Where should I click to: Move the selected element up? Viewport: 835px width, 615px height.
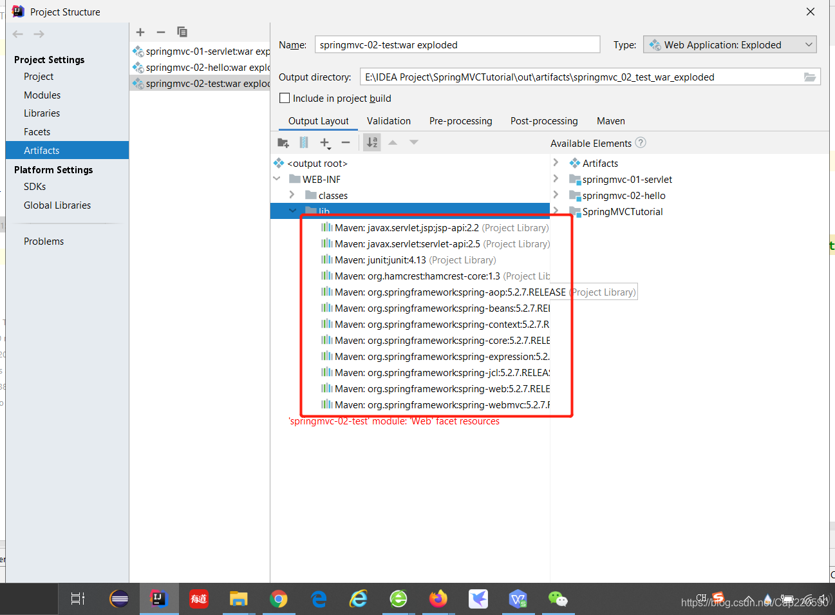[393, 142]
